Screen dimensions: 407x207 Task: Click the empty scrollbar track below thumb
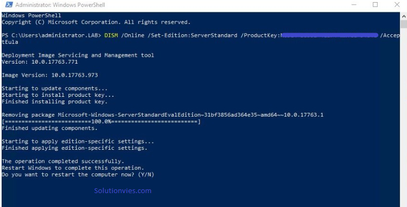point(404,117)
